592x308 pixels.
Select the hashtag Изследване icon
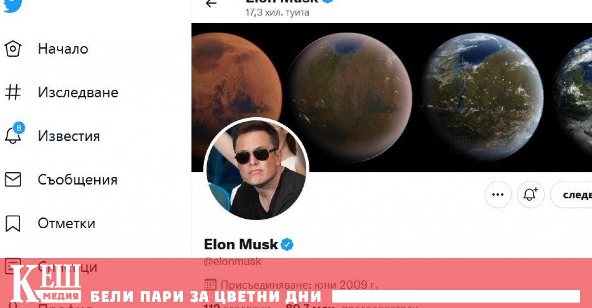(x=13, y=92)
